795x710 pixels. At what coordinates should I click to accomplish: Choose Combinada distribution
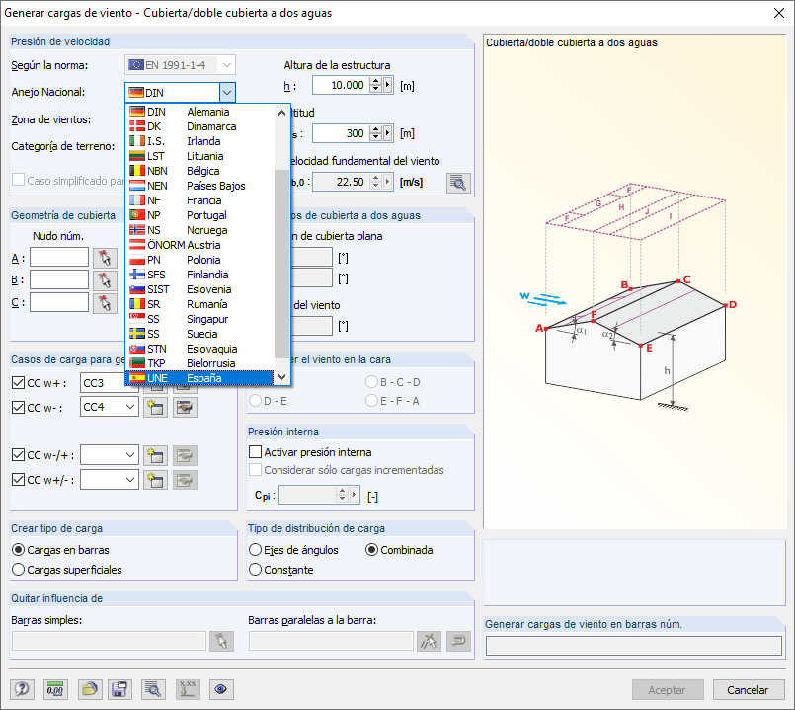371,550
